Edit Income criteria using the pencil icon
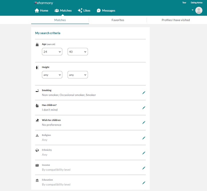This screenshot has height=191, width=207. click(x=144, y=168)
